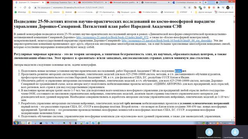Image resolution: width=248 pixels, height=139 pixels.
Task: Open zoom magnifier icon in address bar
Action: coord(184,7)
